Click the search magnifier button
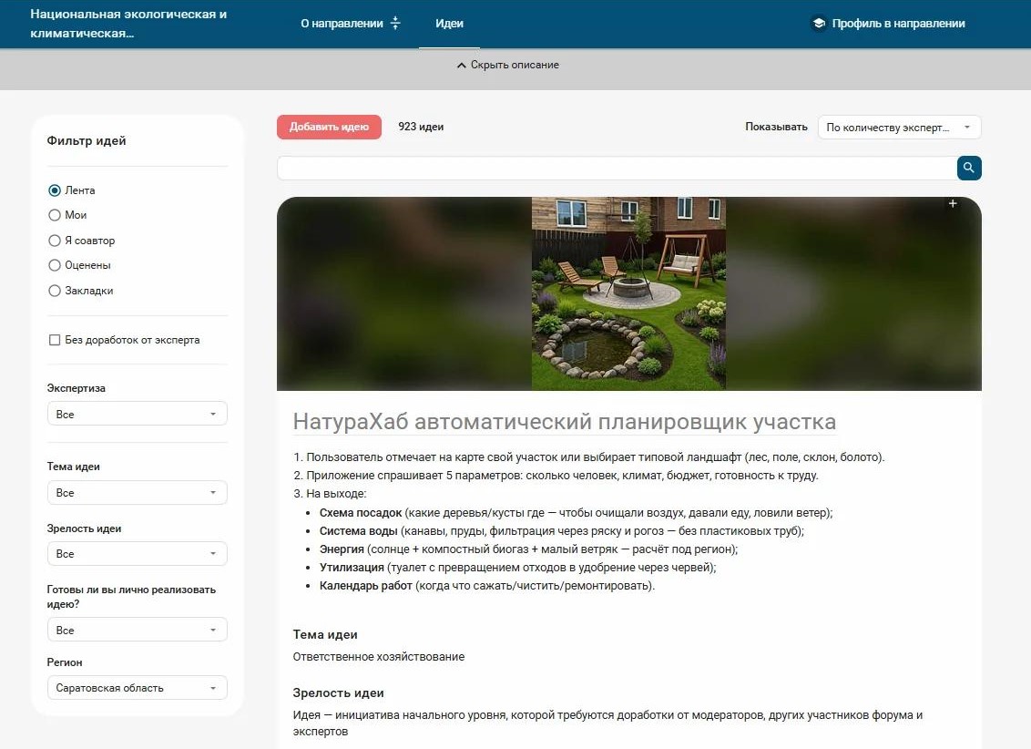This screenshot has height=749, width=1031. tap(968, 168)
